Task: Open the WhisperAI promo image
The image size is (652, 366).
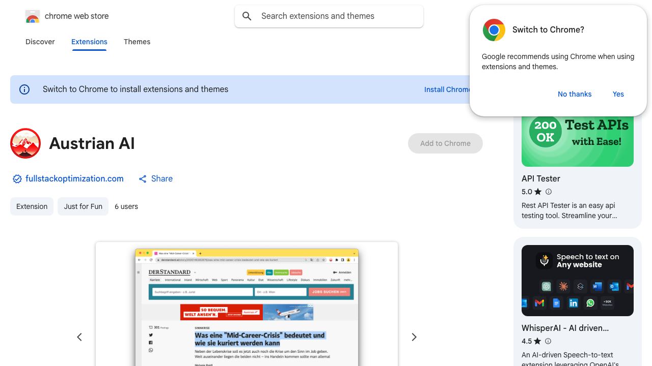Action: point(578,281)
